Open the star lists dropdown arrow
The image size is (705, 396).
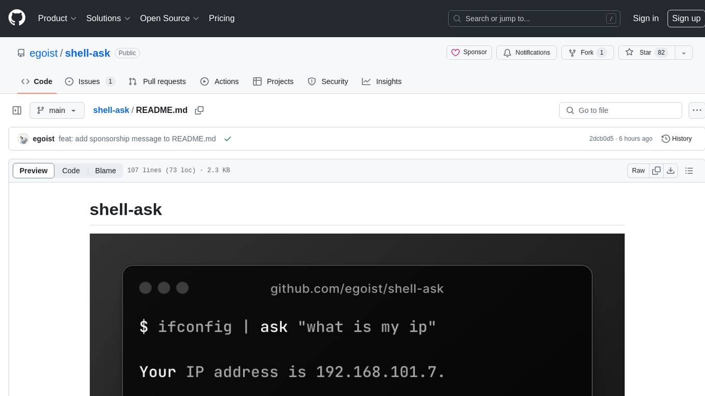tap(684, 52)
